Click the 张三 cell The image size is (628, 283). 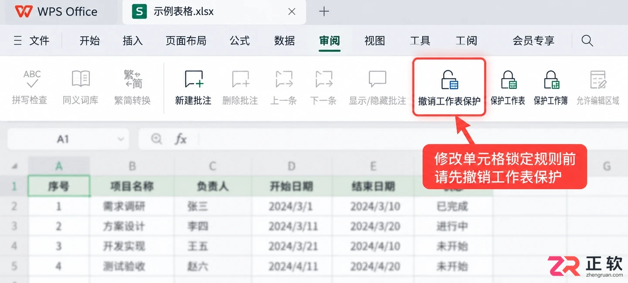tap(212, 206)
